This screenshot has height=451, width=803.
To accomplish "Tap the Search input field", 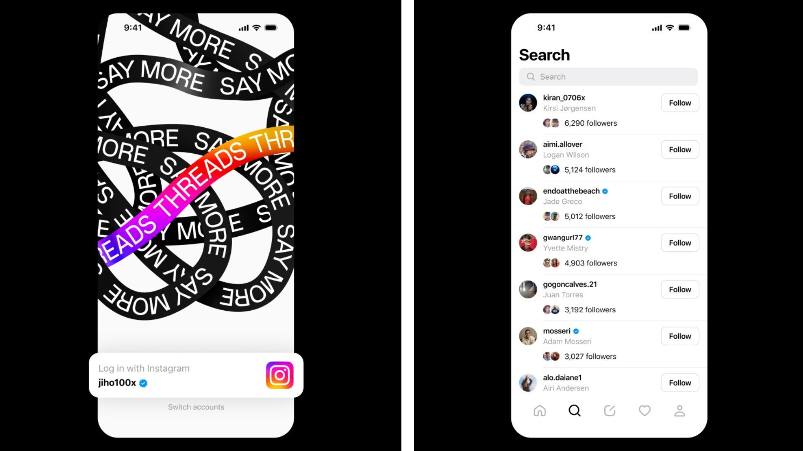I will click(607, 76).
